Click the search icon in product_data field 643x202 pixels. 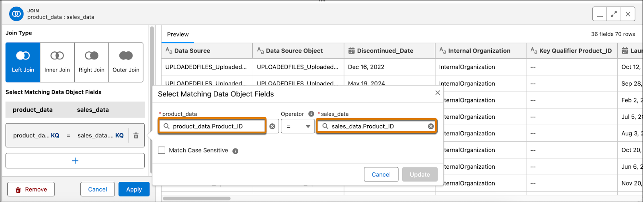click(x=166, y=126)
